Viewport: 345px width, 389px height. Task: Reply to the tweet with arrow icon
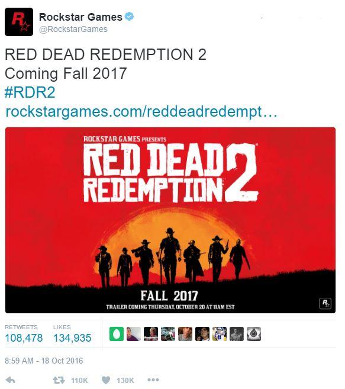pos(10,380)
